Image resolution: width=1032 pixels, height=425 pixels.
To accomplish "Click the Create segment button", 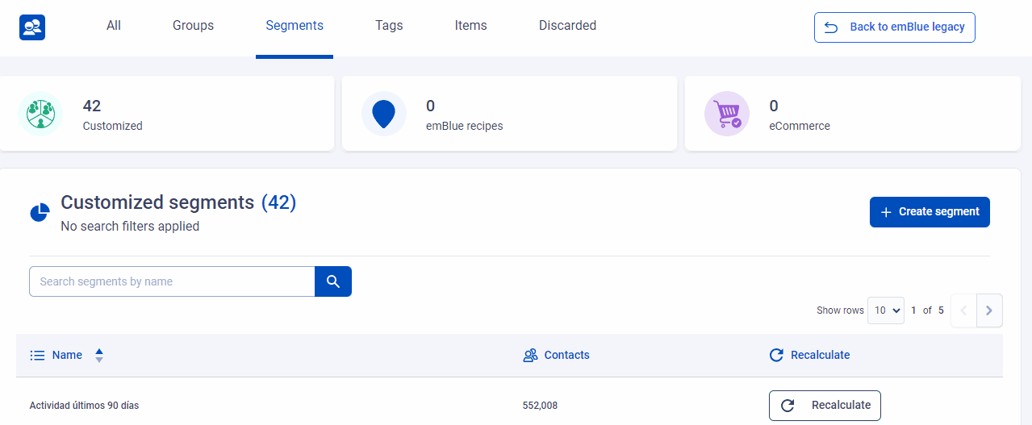I will 930,212.
